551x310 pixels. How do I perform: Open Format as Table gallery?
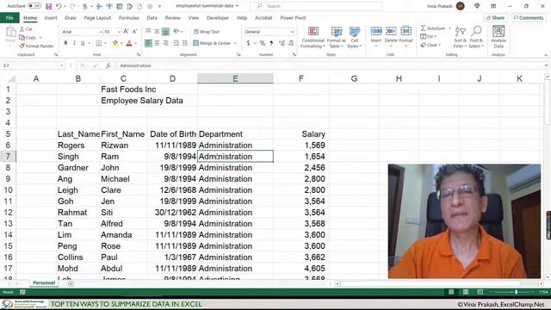[337, 37]
